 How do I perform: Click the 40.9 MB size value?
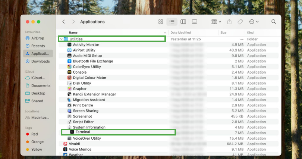(x=236, y=50)
